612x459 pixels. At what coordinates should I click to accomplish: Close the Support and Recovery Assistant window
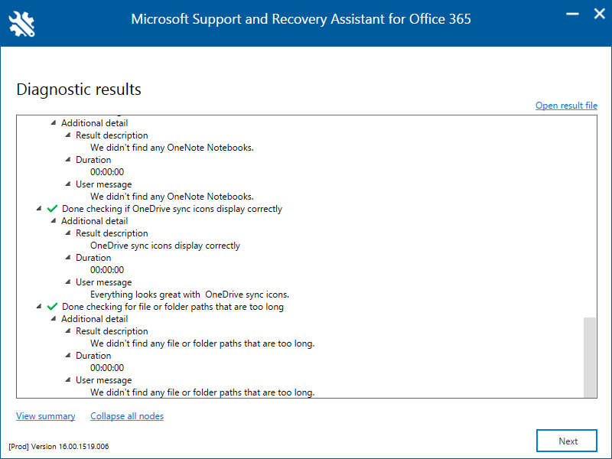coord(599,14)
